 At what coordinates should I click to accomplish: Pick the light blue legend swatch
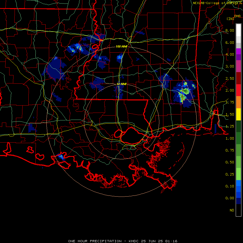238,183
